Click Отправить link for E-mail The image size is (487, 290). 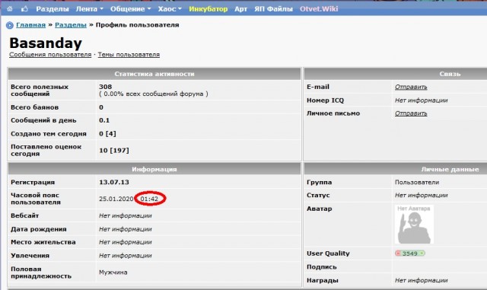pyautogui.click(x=411, y=87)
